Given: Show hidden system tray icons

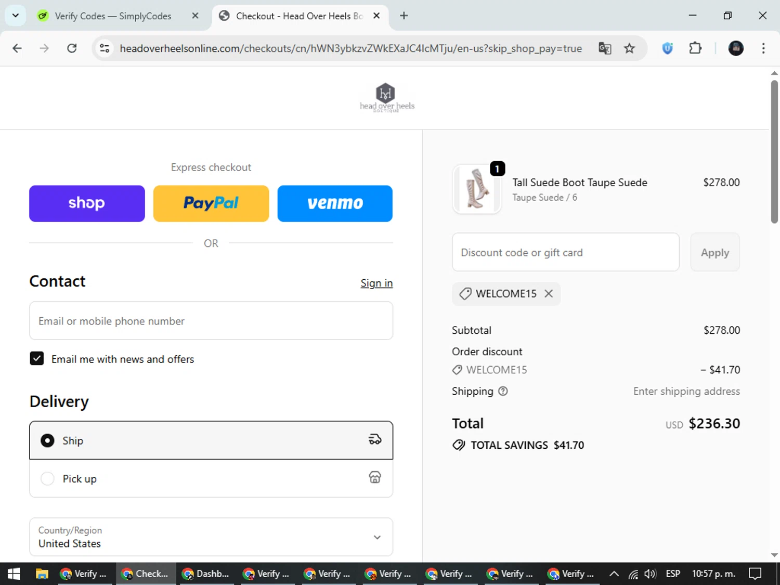Looking at the screenshot, I should pos(614,574).
